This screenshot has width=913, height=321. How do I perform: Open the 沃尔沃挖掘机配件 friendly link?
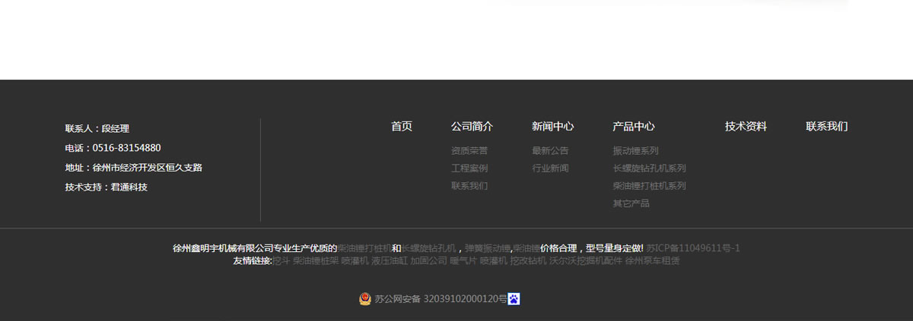585,261
